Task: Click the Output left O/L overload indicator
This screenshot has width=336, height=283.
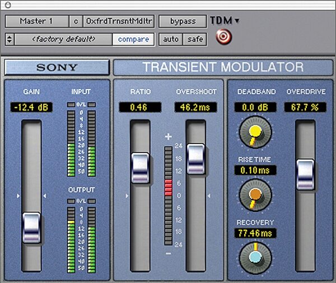Action: (71, 201)
